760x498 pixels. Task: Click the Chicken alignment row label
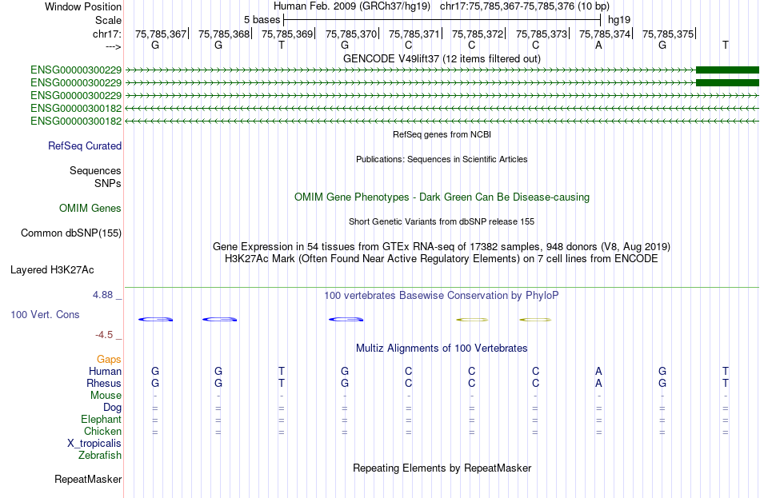[x=102, y=431]
